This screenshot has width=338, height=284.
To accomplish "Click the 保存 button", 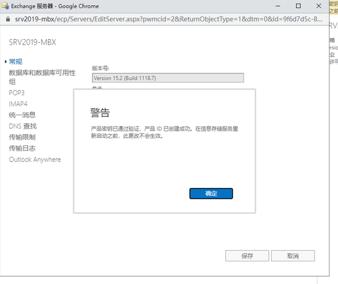I will 247,256.
